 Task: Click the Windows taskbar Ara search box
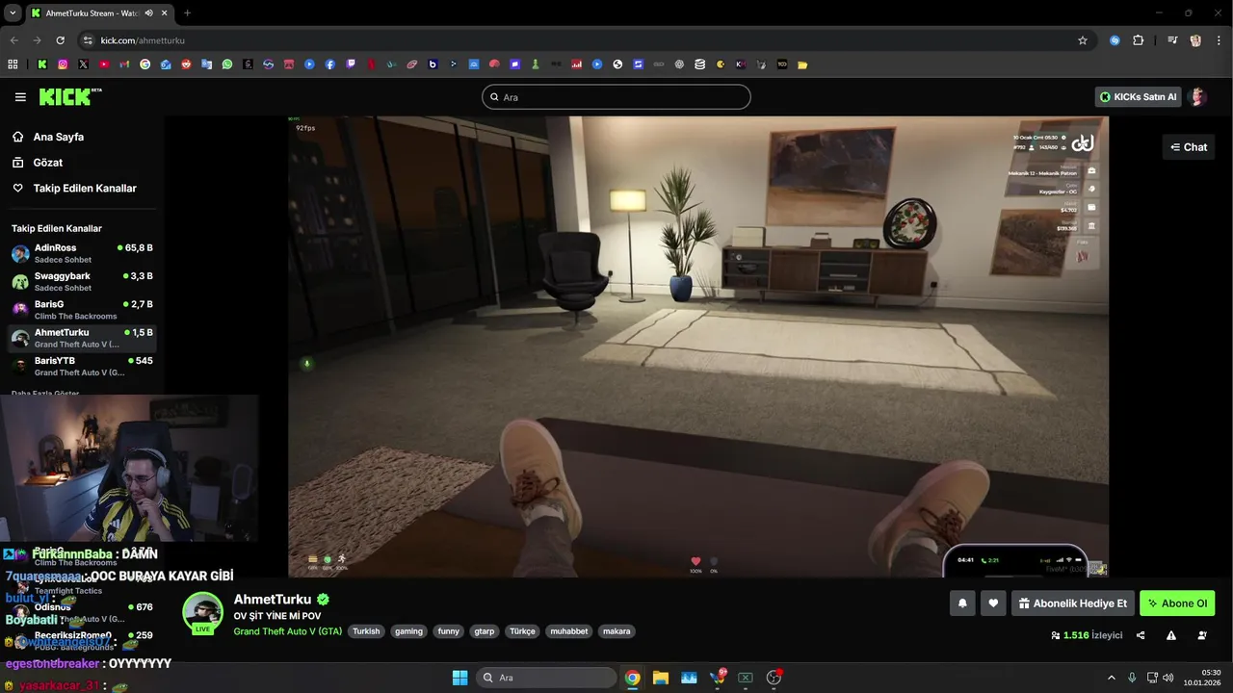(546, 678)
